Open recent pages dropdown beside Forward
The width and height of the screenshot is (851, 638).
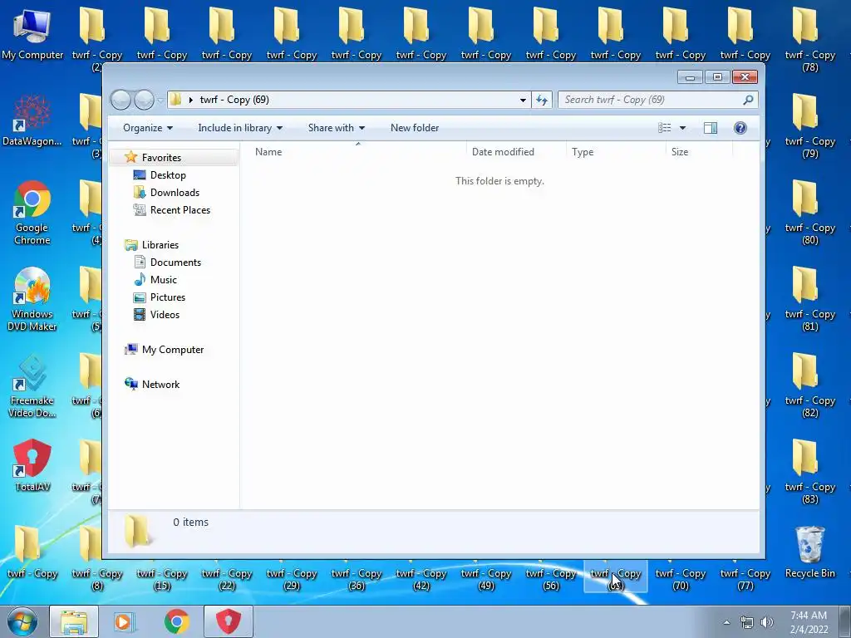[x=160, y=101]
